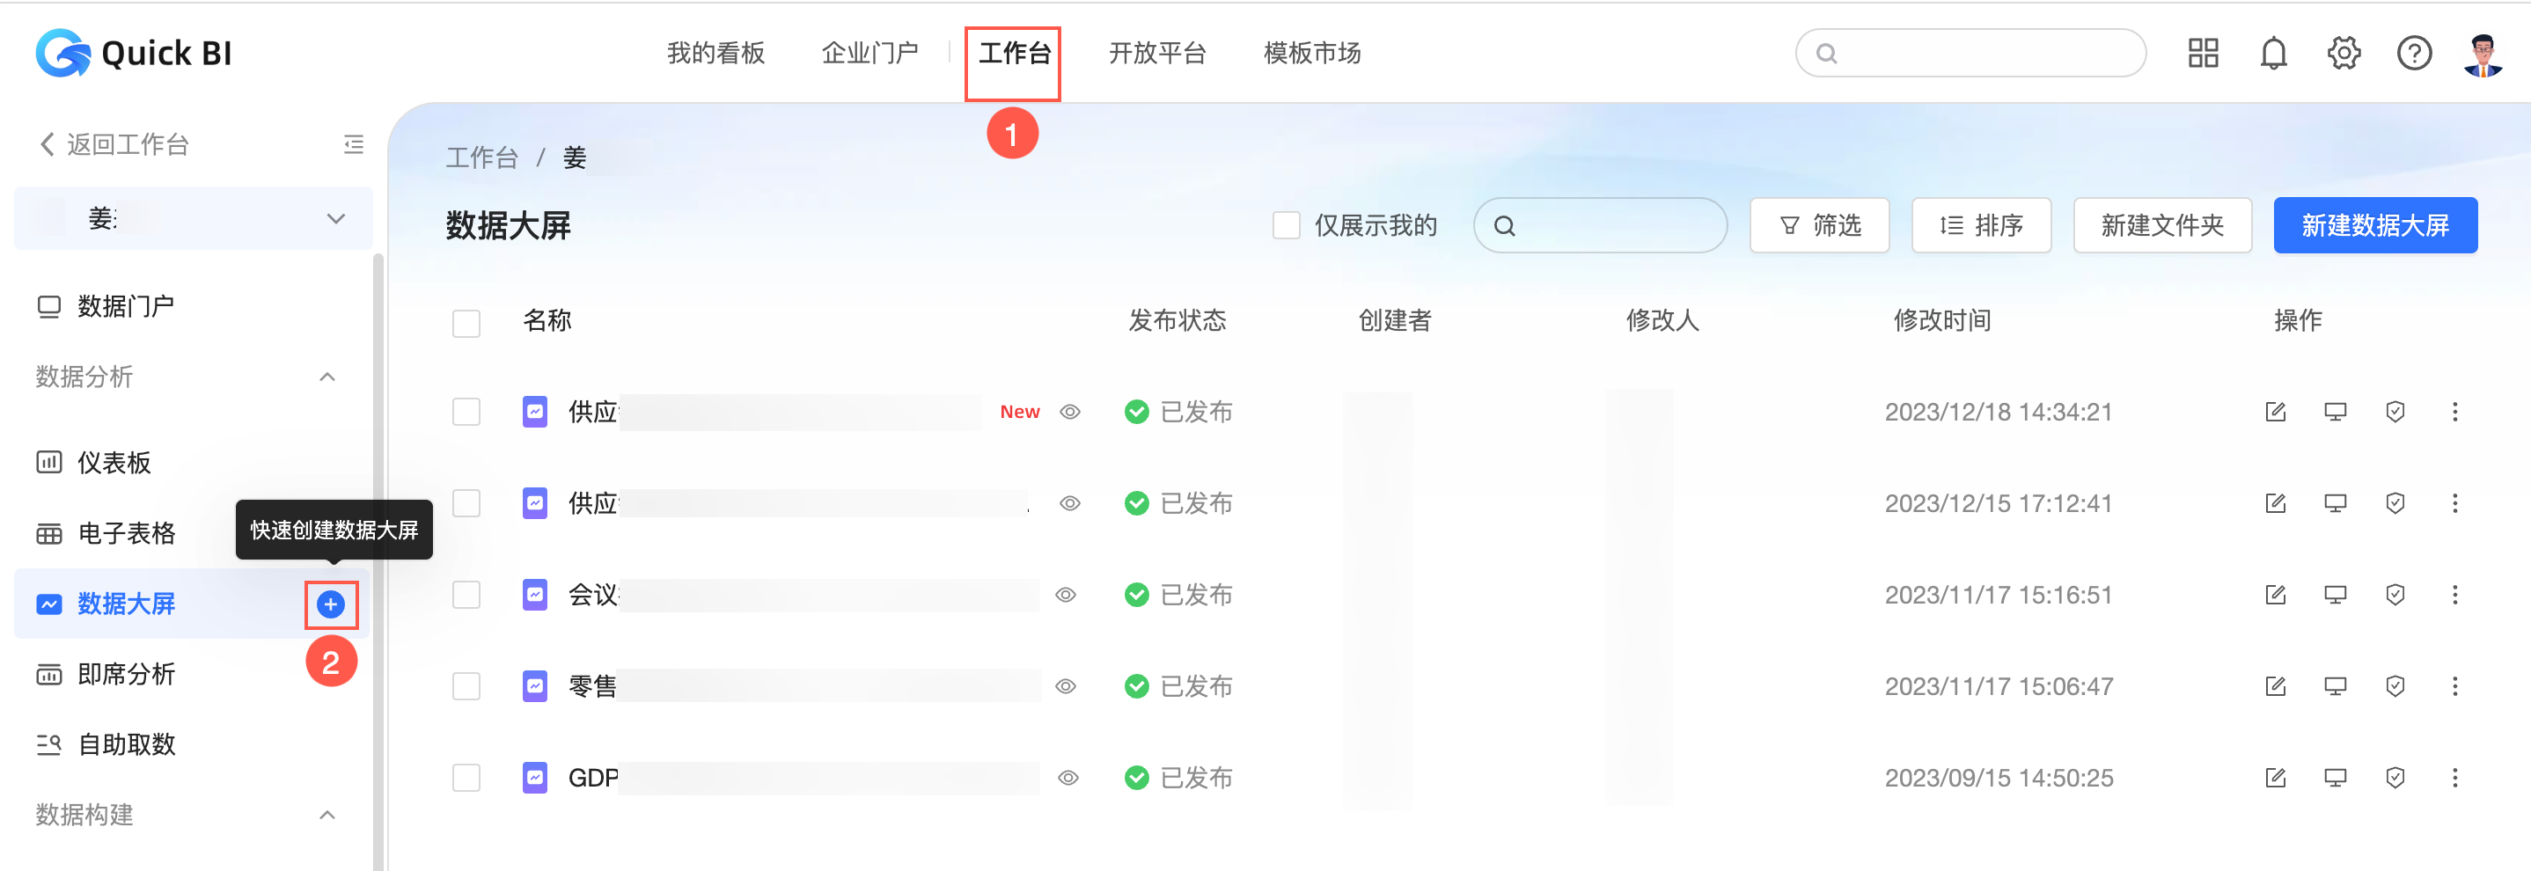Select the checkbox for 2023/12/18 14:34:21 row
The height and width of the screenshot is (871, 2531).
coord(466,412)
